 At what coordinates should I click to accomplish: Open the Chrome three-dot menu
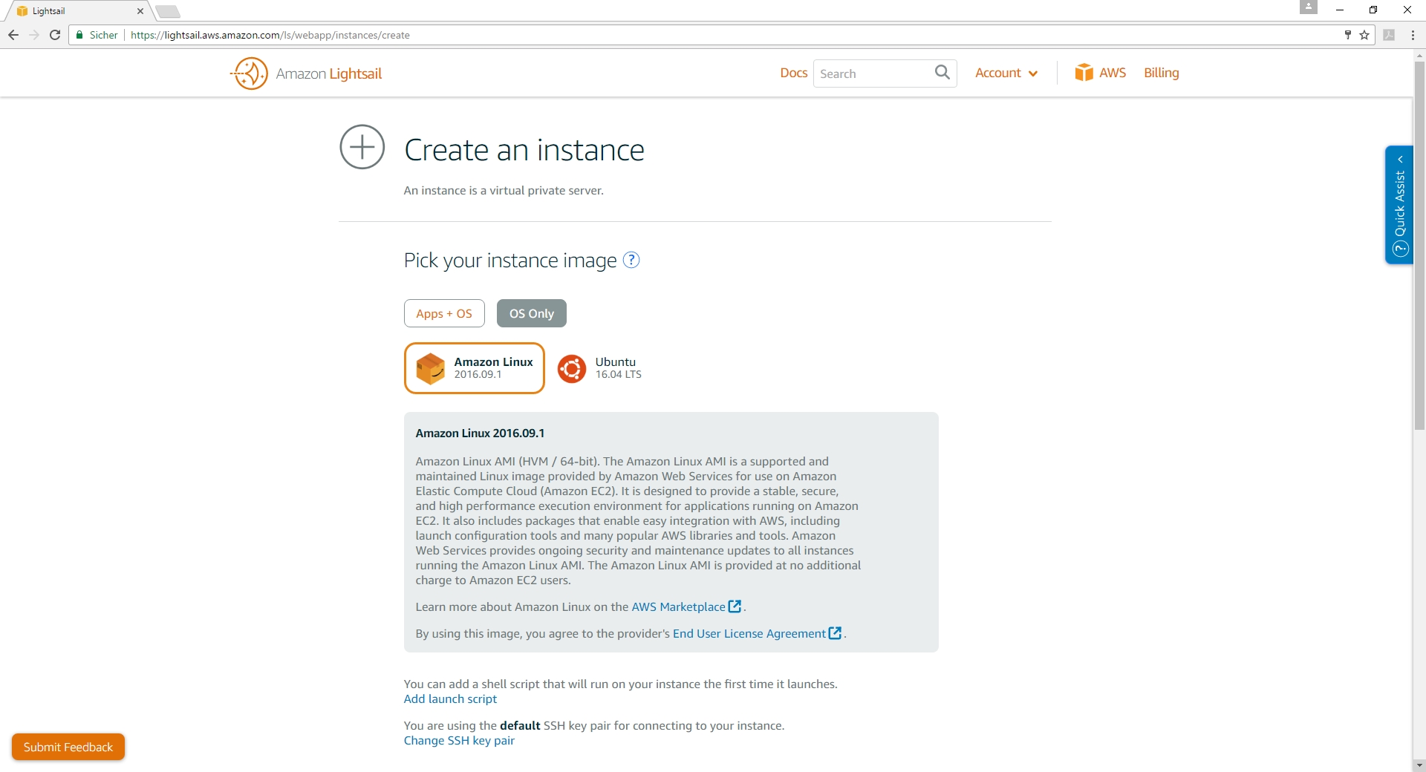1413,35
